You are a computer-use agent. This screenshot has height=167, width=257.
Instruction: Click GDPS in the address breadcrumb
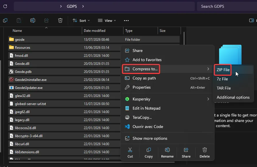point(72,6)
